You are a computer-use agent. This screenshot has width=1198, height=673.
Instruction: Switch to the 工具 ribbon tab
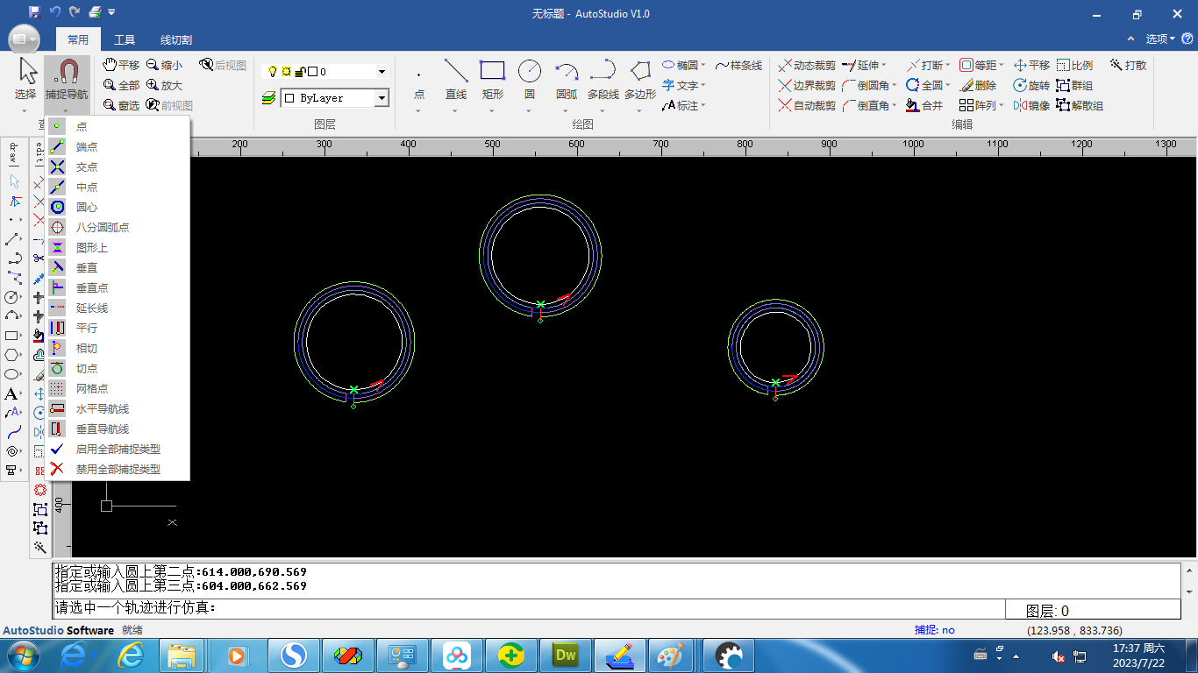point(125,39)
